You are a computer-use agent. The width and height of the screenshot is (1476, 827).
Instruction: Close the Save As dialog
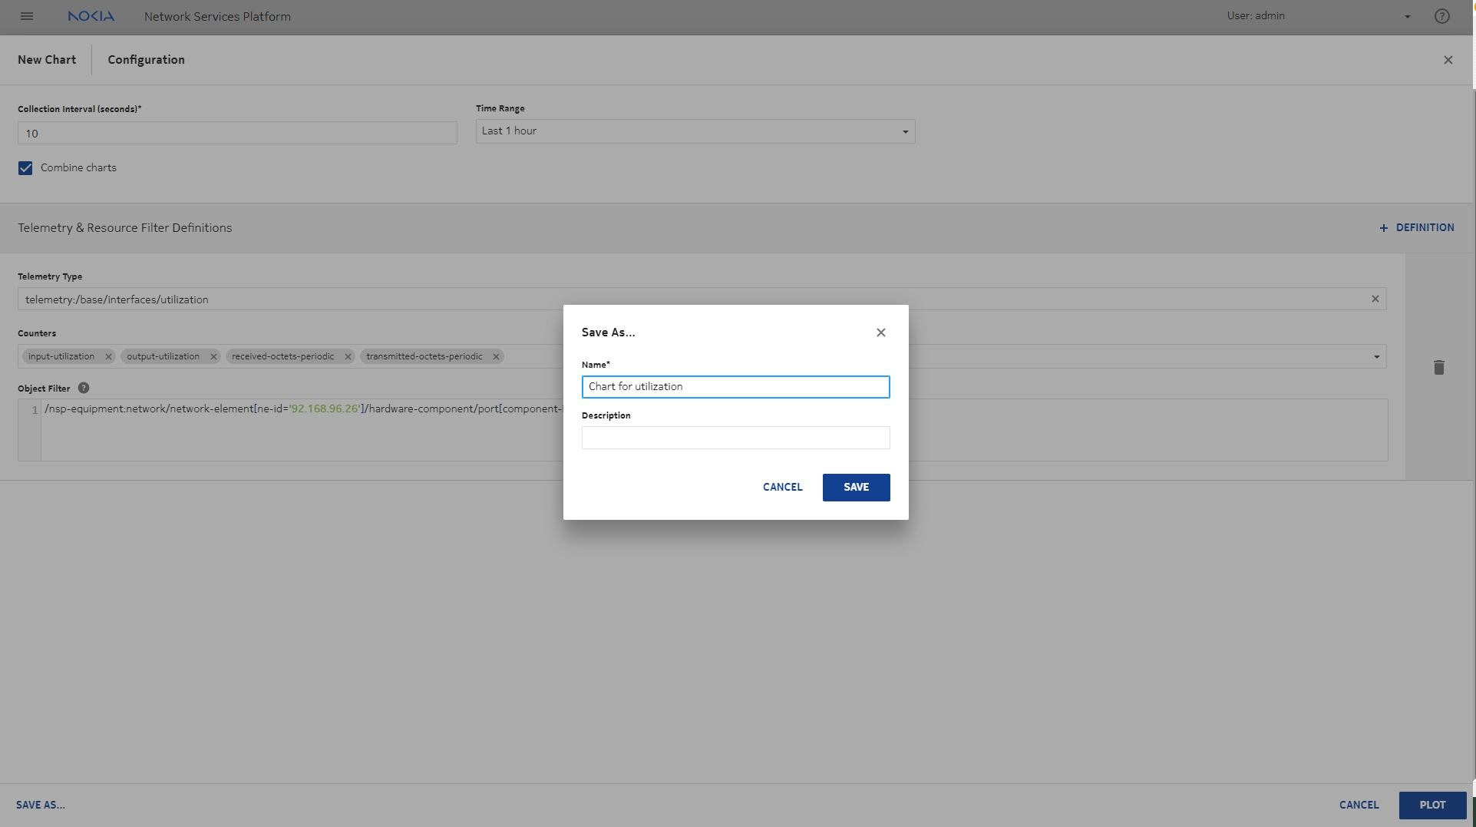coord(880,332)
